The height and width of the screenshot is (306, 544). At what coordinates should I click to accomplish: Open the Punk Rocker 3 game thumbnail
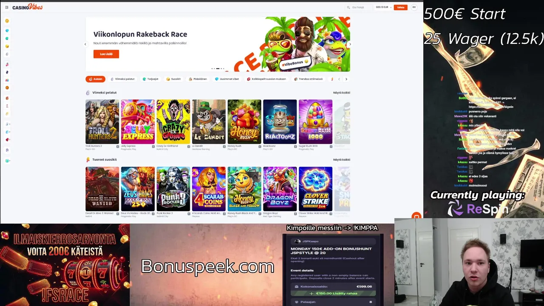pos(173,189)
